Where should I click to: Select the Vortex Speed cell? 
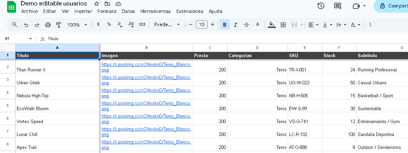point(57,119)
